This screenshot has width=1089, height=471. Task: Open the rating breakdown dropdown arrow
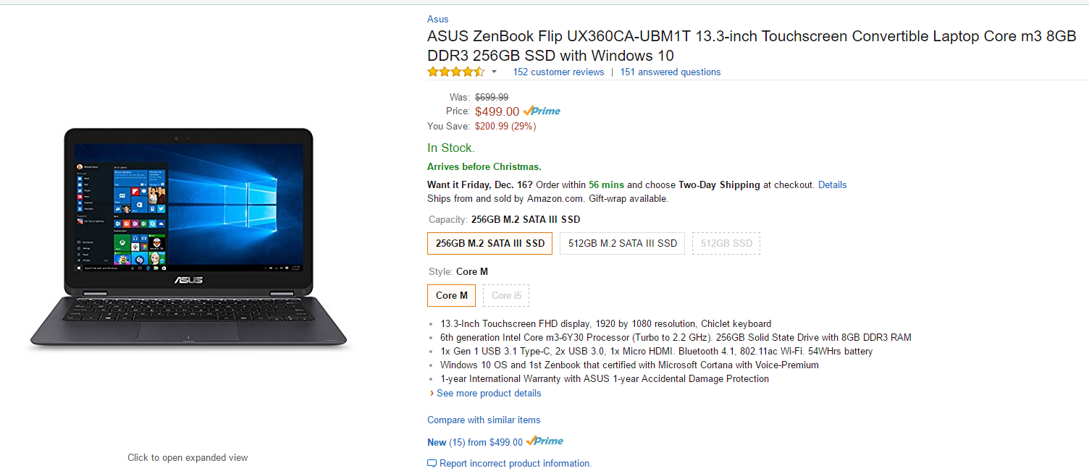(495, 72)
